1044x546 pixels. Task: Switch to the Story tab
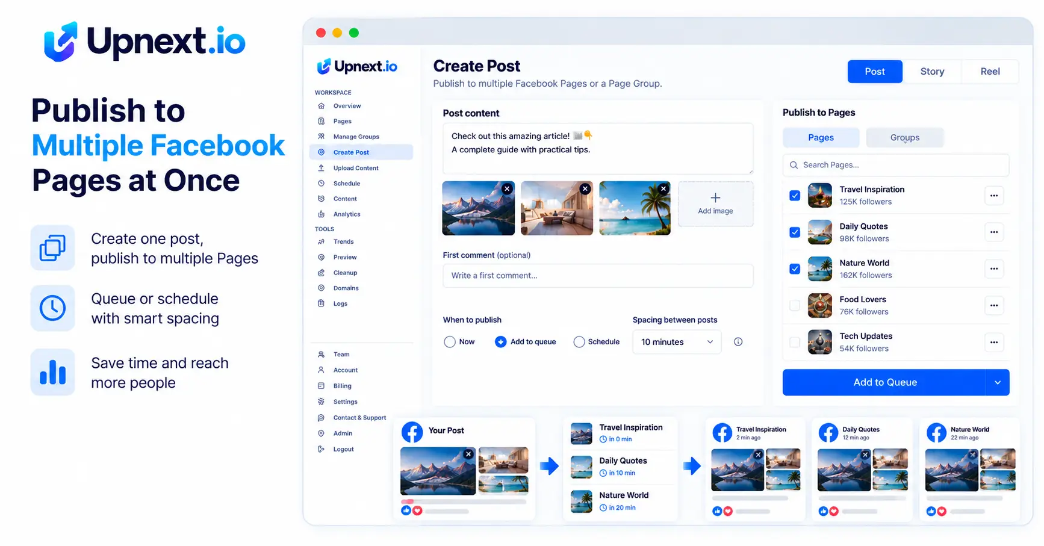(932, 72)
